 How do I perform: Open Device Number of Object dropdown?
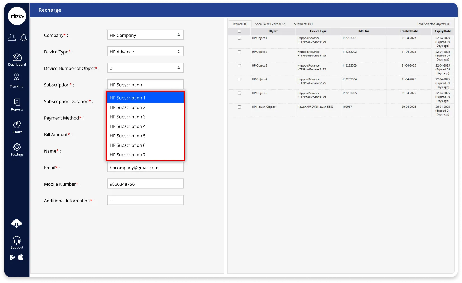coord(145,68)
